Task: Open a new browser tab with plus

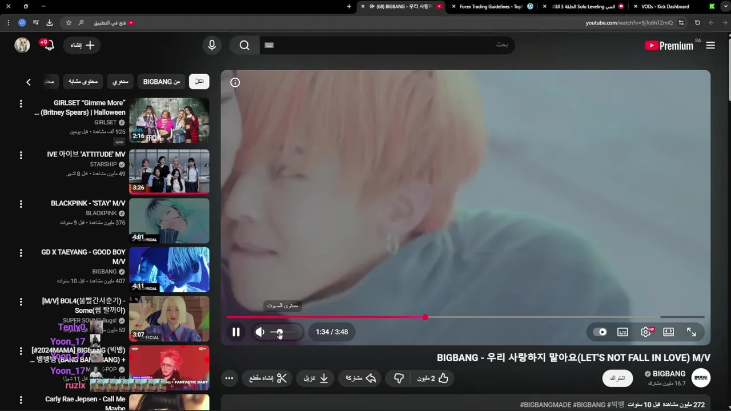Action: (x=349, y=6)
